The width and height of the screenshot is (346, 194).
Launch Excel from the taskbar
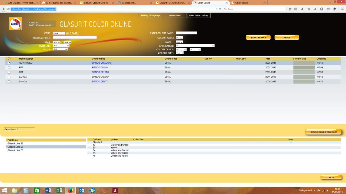point(59,190)
